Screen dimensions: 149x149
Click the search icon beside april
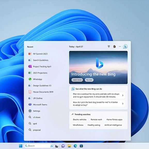(30, 123)
